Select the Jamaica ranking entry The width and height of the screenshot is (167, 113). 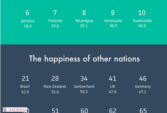click(x=28, y=19)
